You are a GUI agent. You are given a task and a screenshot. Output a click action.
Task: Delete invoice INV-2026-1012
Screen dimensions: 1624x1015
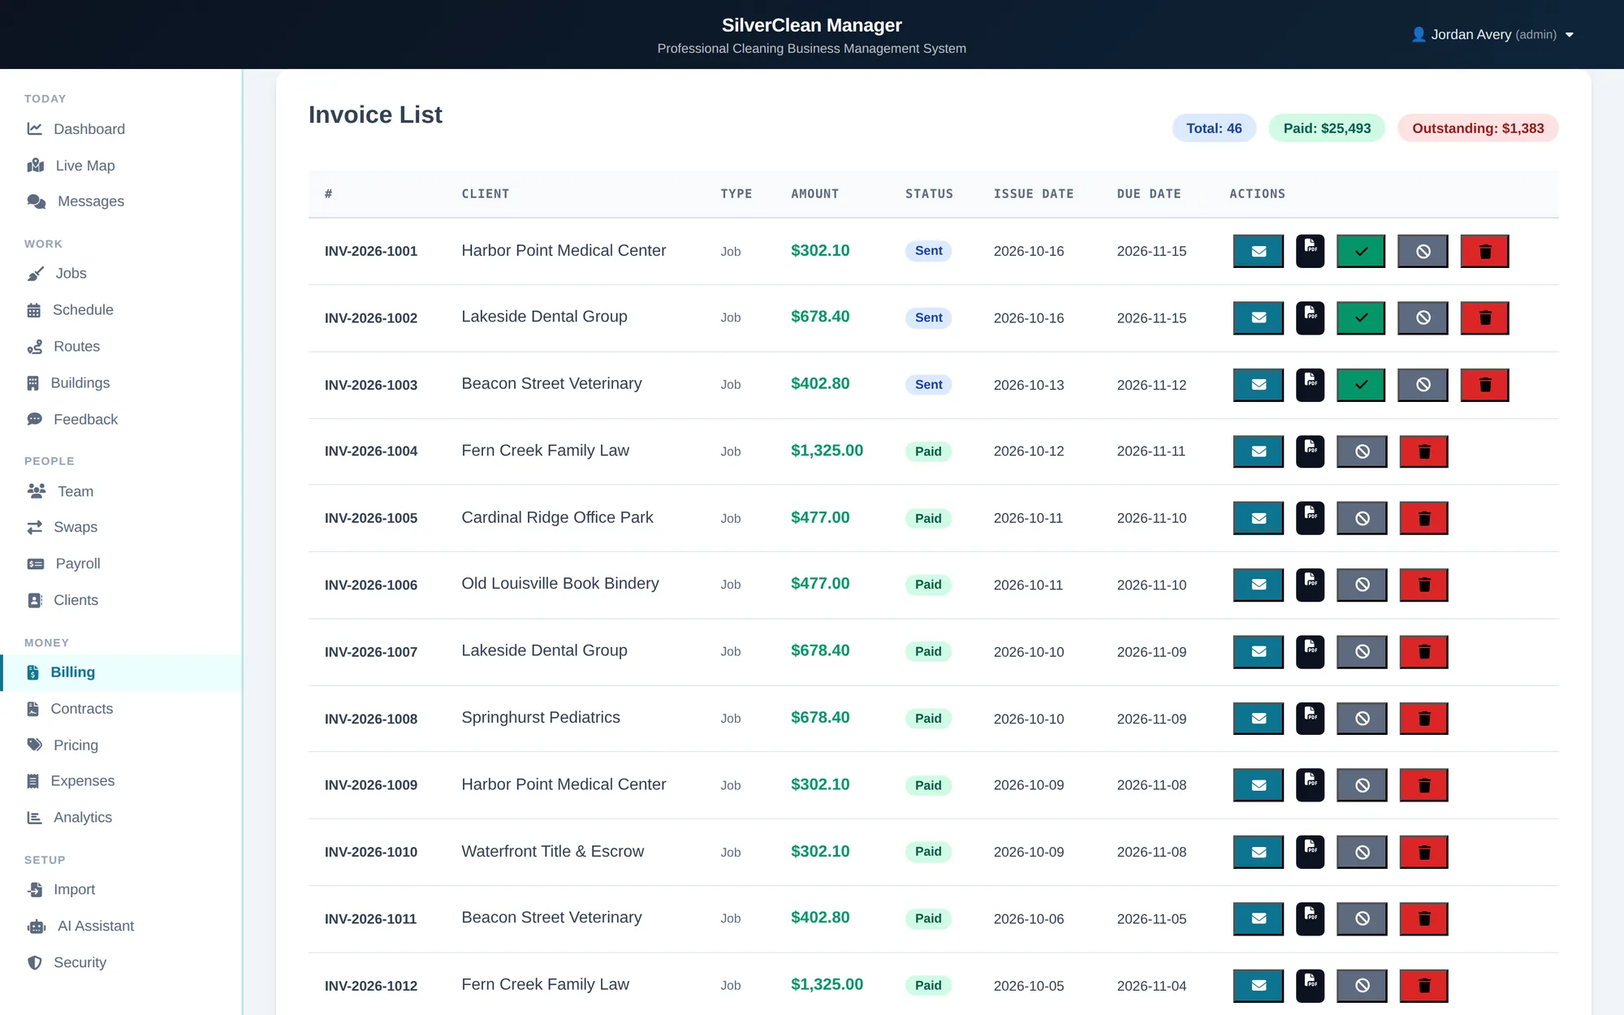1423,986
